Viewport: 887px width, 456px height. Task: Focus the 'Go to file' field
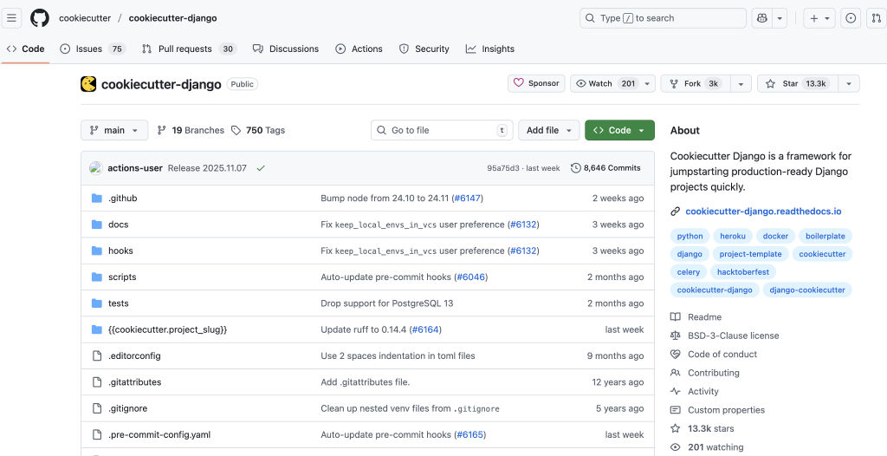coord(442,130)
